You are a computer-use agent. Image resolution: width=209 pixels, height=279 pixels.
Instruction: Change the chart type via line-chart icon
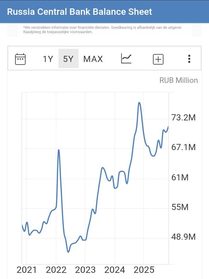point(126,59)
